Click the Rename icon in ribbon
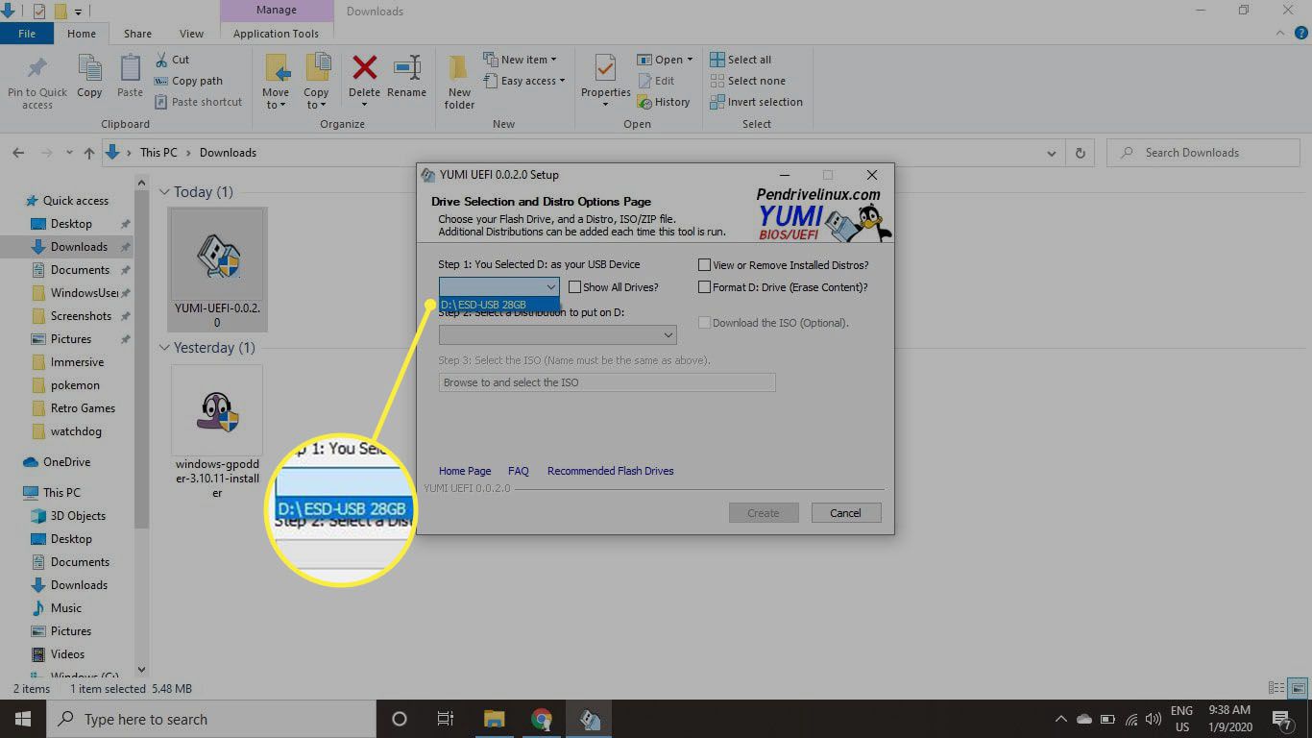Viewport: 1312px width, 738px height. pos(406,69)
